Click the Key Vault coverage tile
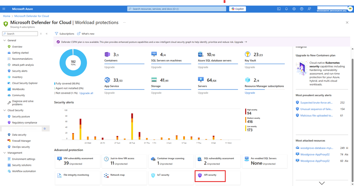Viewport: 354px width, 186px height. 265,60
